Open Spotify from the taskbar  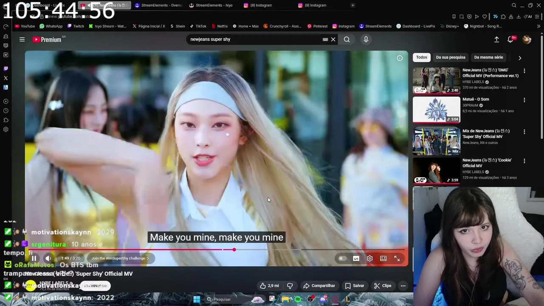tap(298, 299)
